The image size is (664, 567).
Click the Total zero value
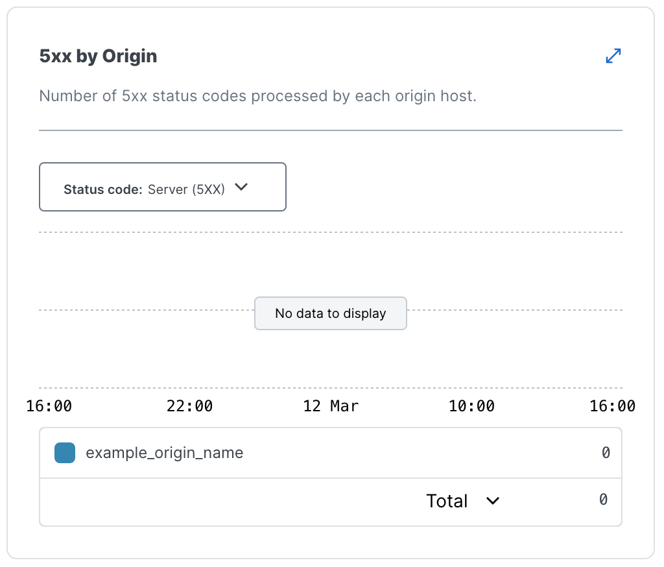pyautogui.click(x=603, y=500)
